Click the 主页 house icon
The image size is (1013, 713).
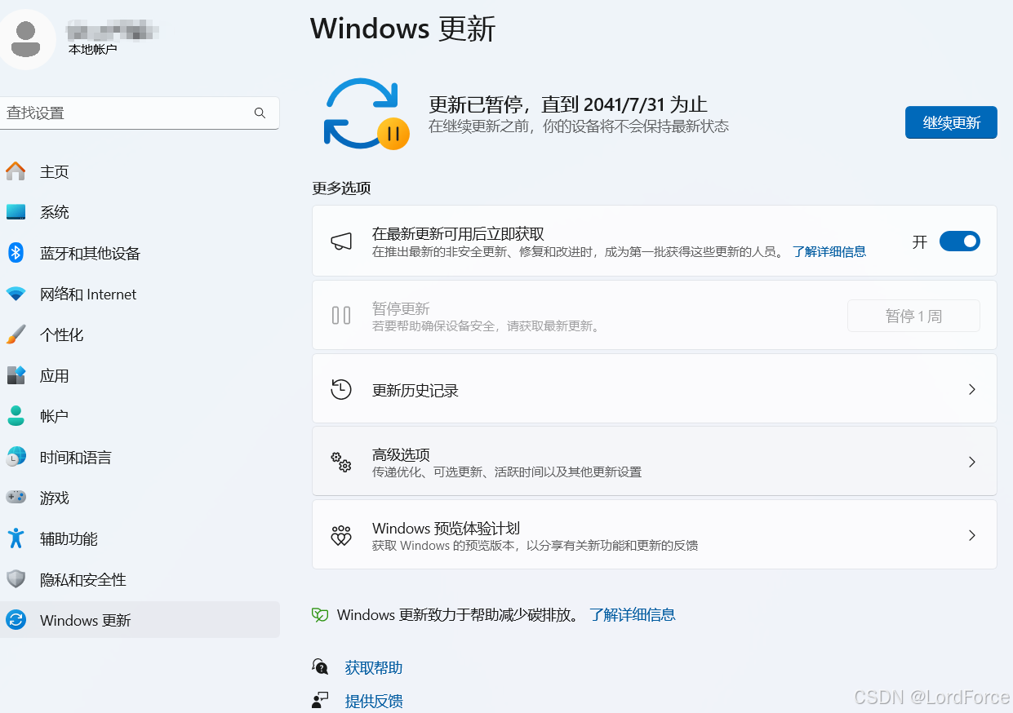(16, 171)
